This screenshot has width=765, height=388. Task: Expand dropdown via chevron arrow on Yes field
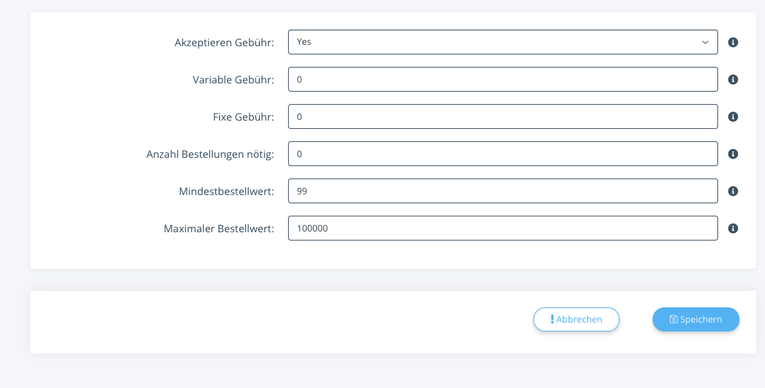click(705, 43)
